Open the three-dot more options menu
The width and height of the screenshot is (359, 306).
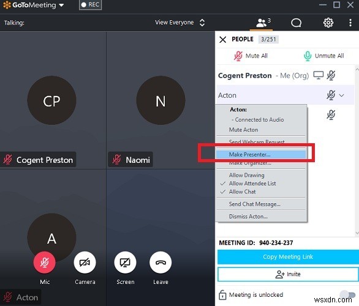[x=350, y=23]
